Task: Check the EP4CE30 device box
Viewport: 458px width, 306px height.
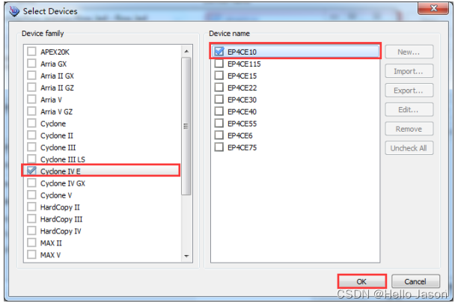Action: click(219, 100)
